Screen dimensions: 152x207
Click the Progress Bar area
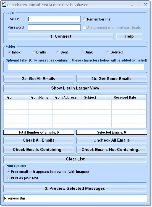(x=75, y=198)
